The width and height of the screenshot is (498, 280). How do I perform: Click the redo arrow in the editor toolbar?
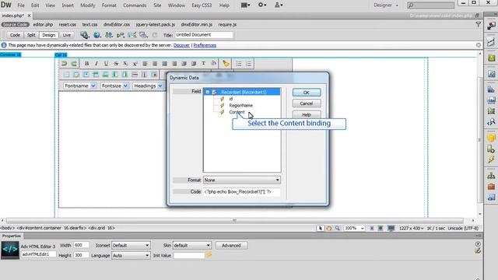(74, 64)
